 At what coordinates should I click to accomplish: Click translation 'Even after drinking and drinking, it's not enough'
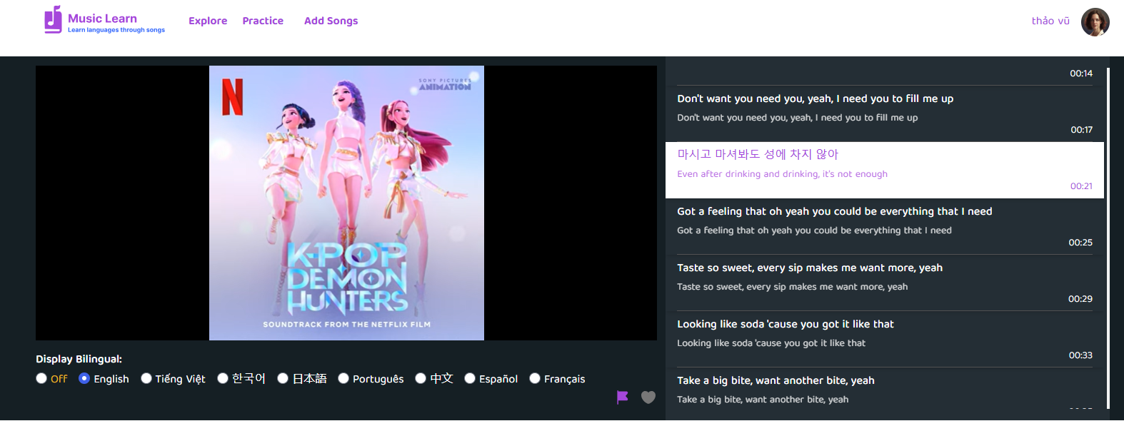782,174
